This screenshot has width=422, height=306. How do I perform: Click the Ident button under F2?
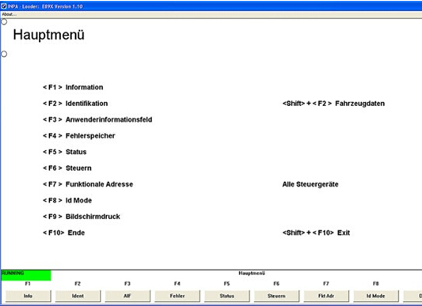click(78, 296)
